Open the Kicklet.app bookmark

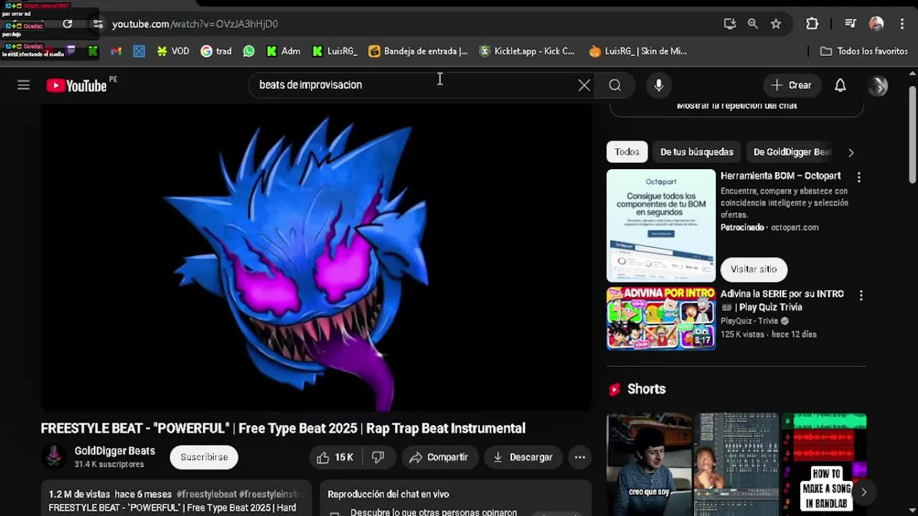point(527,51)
